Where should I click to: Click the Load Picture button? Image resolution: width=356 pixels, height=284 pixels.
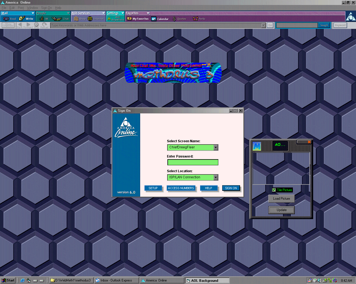pyautogui.click(x=281, y=199)
